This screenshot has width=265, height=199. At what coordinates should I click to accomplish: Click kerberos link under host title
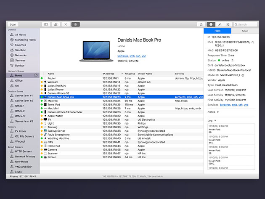[123, 56]
